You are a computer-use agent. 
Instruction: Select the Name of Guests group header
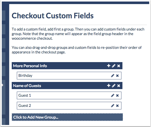pos(67,86)
